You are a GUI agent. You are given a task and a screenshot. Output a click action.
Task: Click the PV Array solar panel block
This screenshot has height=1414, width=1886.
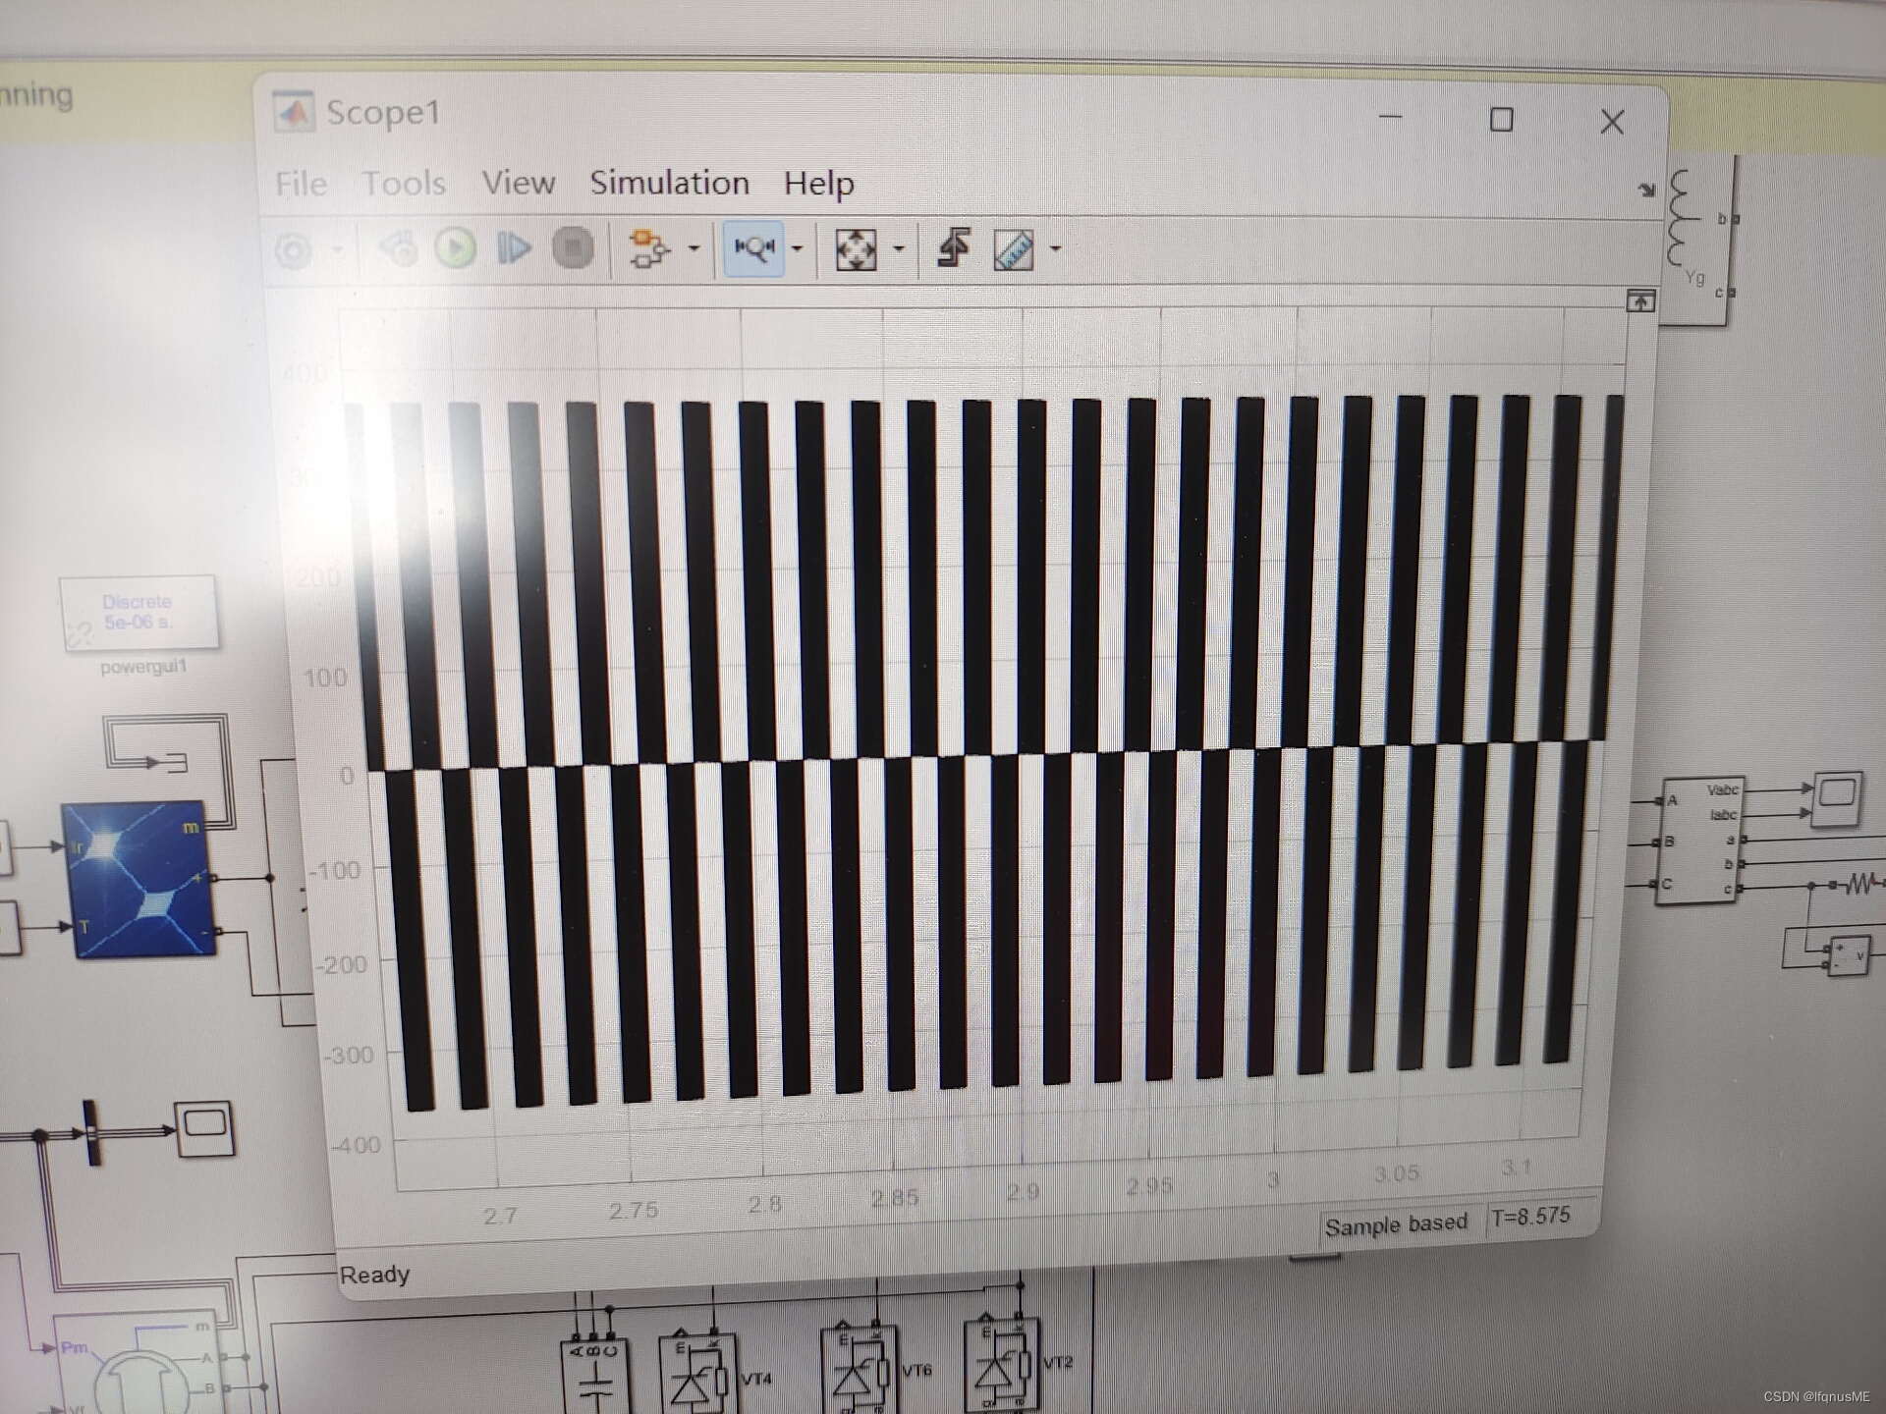[139, 879]
